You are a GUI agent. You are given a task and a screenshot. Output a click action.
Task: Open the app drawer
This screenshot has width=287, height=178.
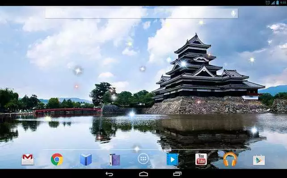(x=143, y=159)
